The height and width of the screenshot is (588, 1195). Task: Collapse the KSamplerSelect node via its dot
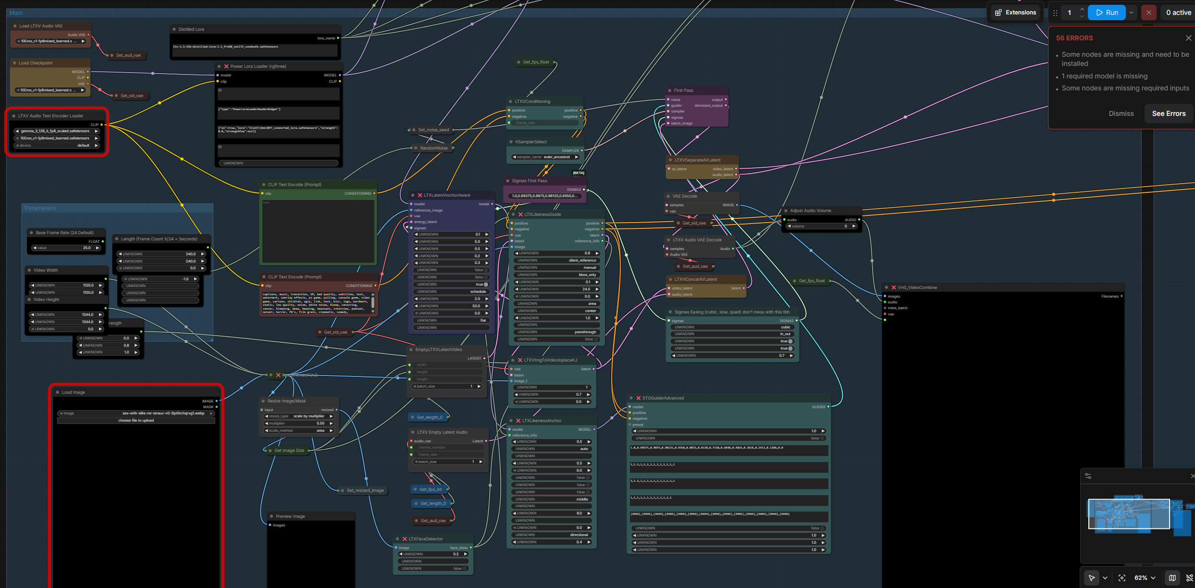[x=511, y=142]
